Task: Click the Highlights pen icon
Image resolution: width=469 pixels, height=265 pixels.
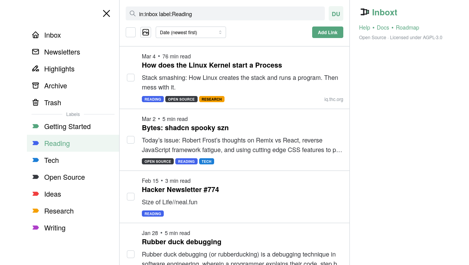Action: click(x=36, y=69)
